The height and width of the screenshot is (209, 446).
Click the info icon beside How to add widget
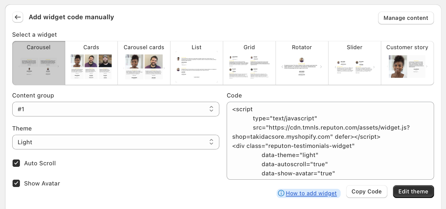281,193
